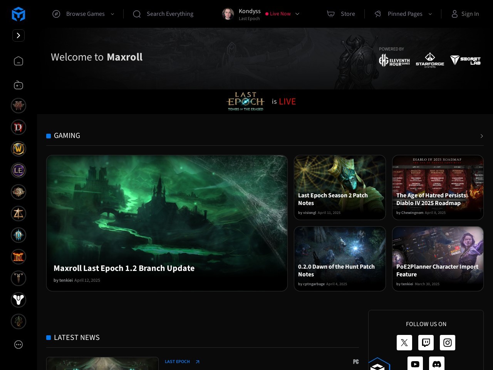Open the Diablo III blue D icon
The width and height of the screenshot is (493, 370).
click(x=18, y=235)
